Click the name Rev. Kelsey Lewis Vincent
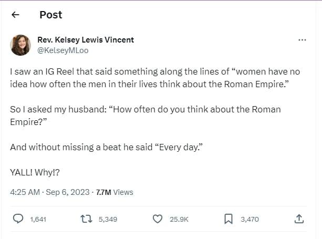The width and height of the screenshot is (322, 239). click(86, 40)
